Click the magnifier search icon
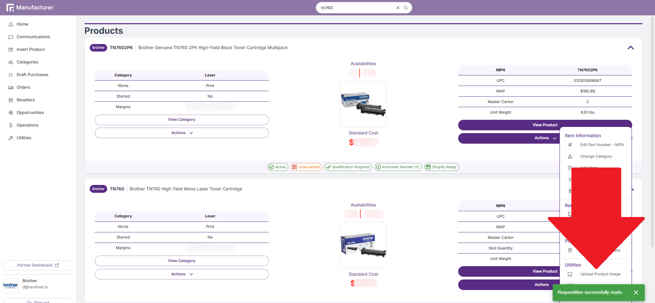Viewport: 655px width, 303px height. [406, 8]
